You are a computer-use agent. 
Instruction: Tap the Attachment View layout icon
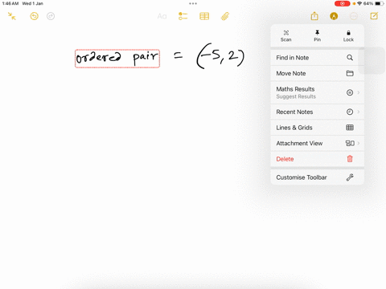point(350,143)
